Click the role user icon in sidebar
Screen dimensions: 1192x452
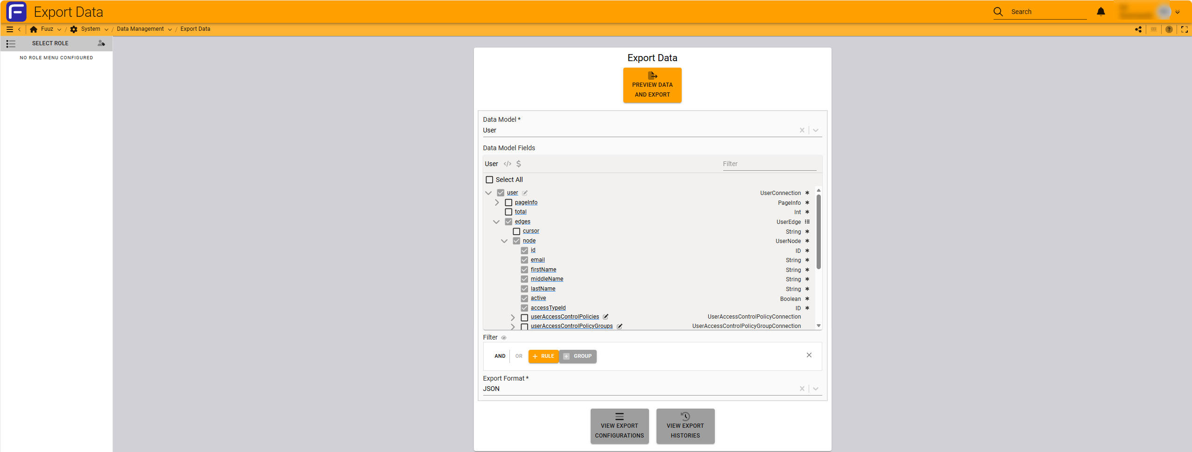[101, 43]
